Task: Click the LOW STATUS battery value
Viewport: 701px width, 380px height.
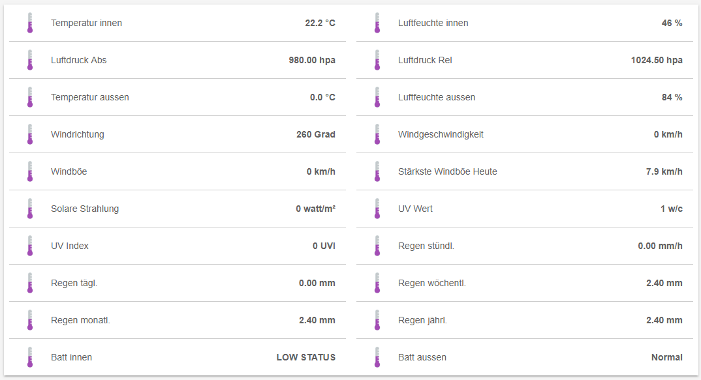Action: [x=305, y=357]
